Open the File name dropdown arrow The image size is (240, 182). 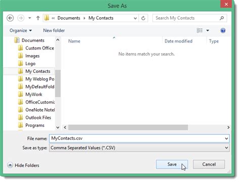click(226, 139)
